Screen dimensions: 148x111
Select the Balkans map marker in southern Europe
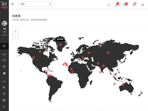83,57
